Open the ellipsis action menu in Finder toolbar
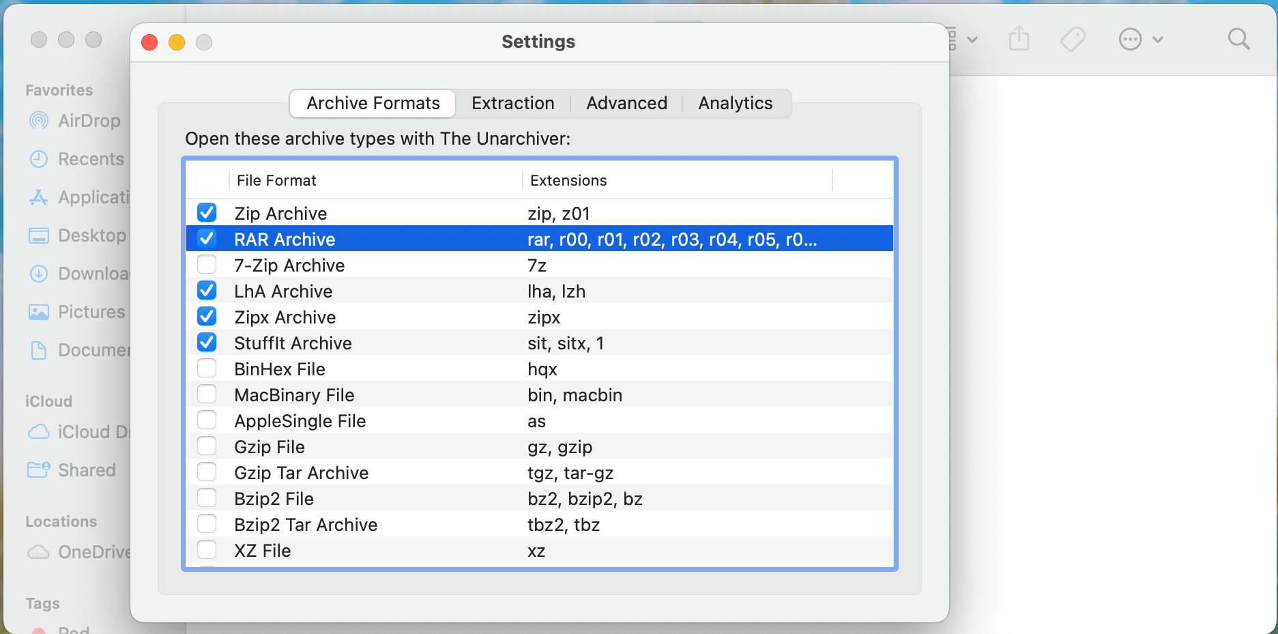1278x634 pixels. click(1131, 40)
